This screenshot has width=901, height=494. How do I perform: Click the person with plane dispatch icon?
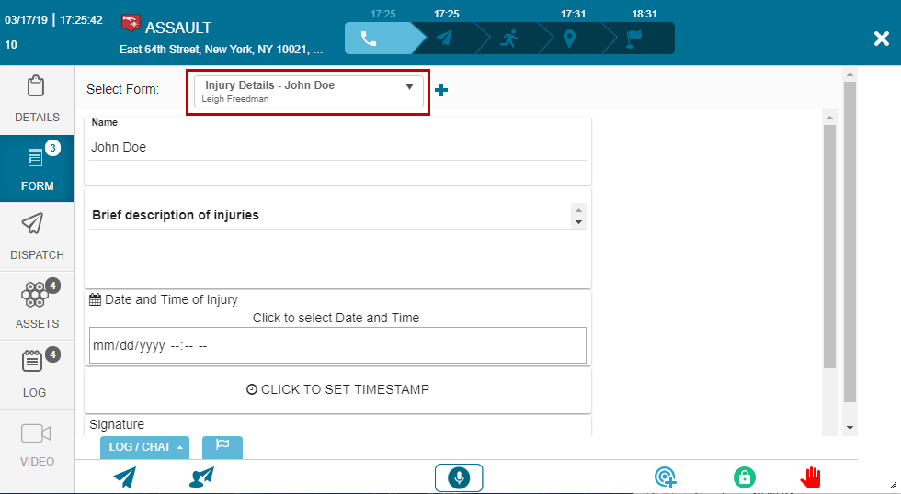click(x=201, y=477)
